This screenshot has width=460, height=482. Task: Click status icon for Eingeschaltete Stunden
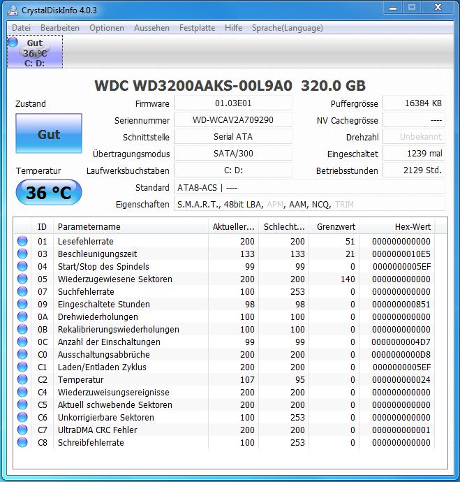(22, 304)
